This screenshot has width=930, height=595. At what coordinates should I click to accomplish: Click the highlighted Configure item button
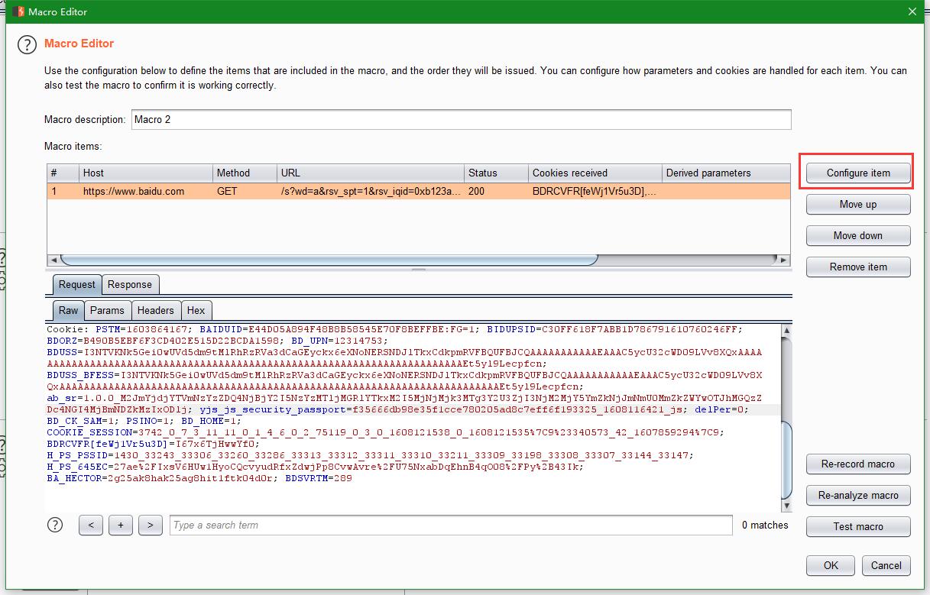[857, 173]
